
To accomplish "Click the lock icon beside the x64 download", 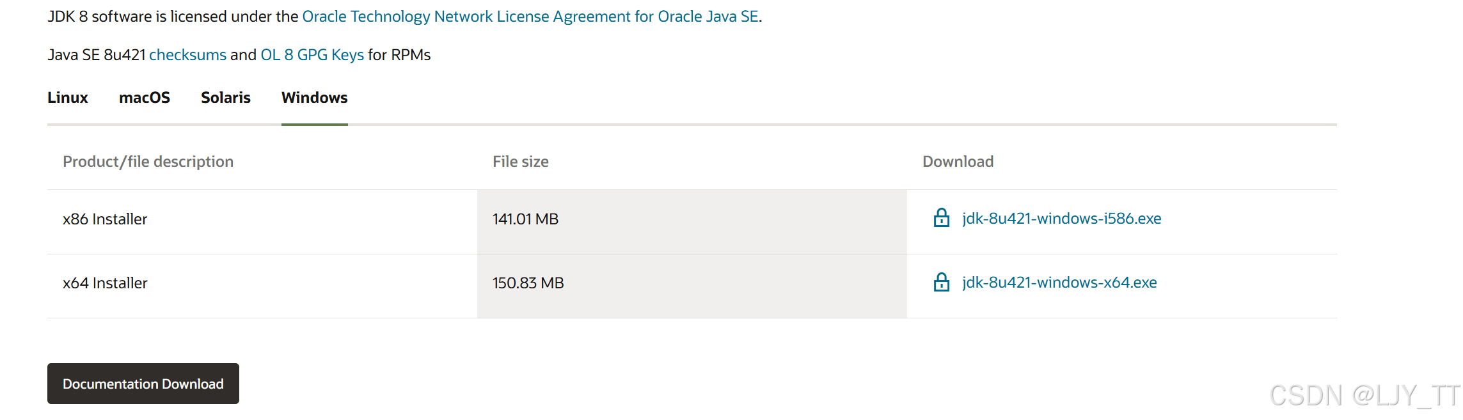I will pyautogui.click(x=941, y=282).
